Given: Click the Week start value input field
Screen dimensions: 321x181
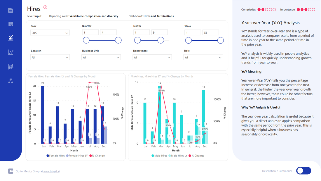Looking at the screenshot, I should [193, 32].
